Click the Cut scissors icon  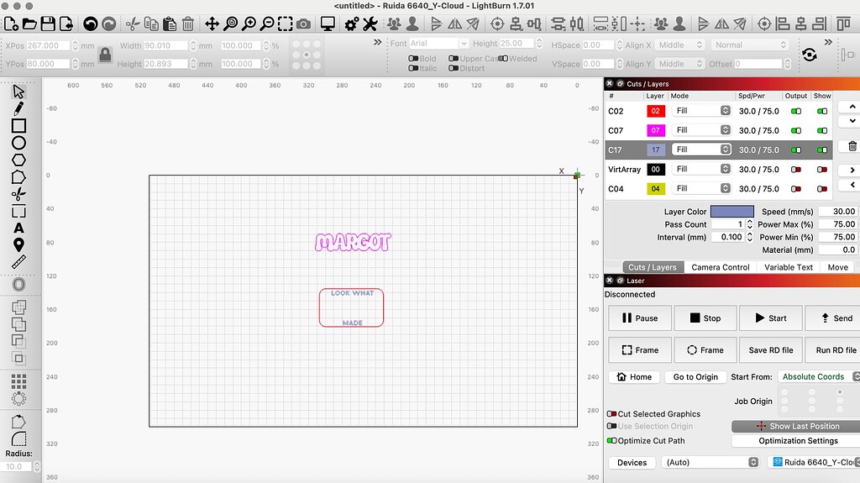tap(132, 24)
